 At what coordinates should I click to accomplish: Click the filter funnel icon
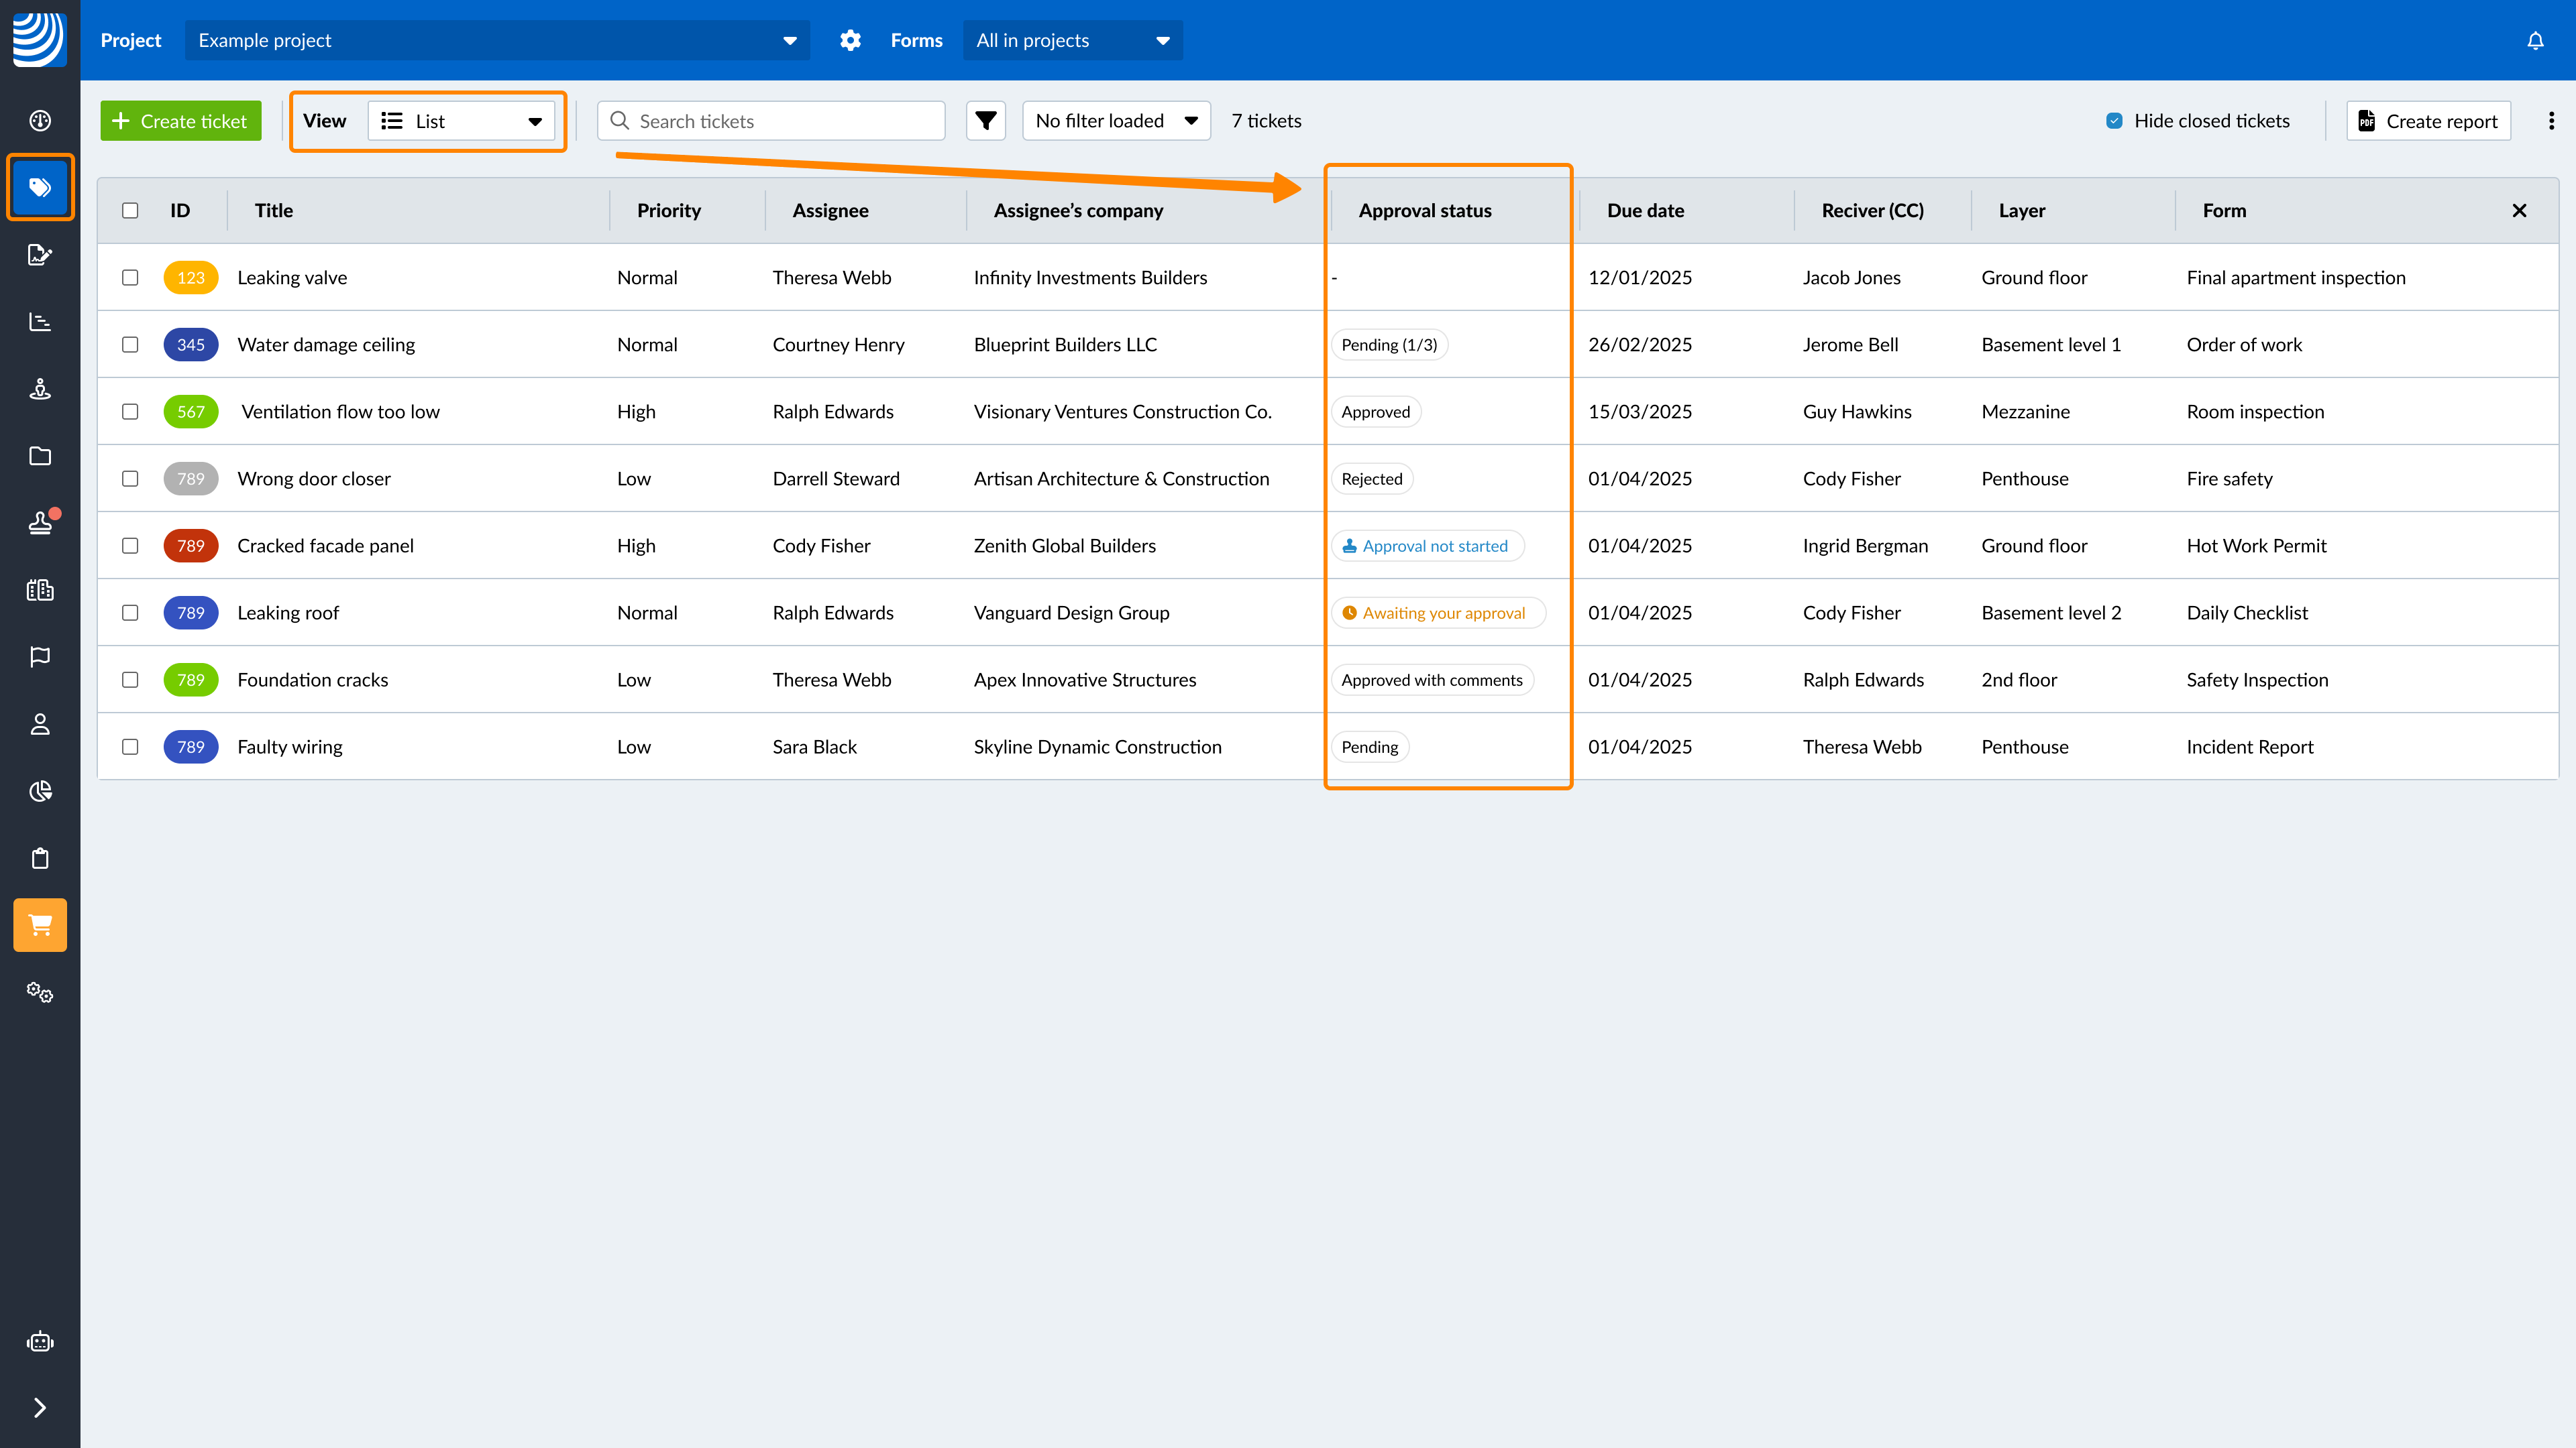tap(985, 121)
